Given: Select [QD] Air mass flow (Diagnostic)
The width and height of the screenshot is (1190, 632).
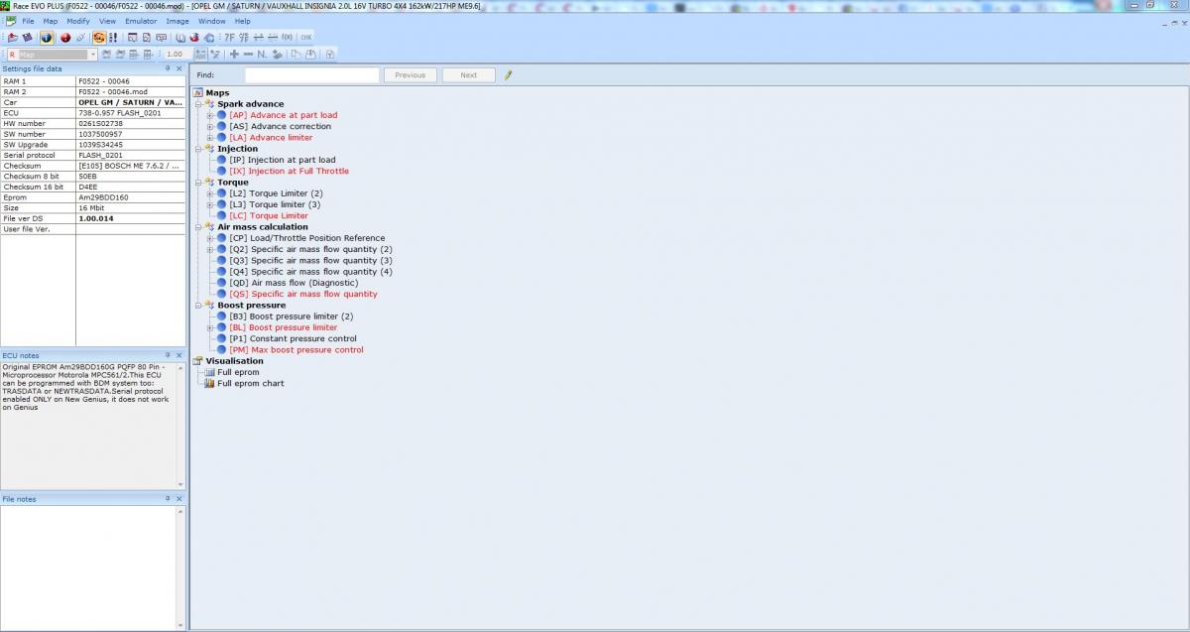Looking at the screenshot, I should click(x=294, y=283).
